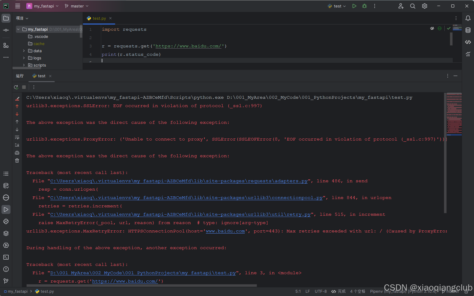Screen dimensions: 474x296
Task: Close the test run tab
Action: coord(50,76)
